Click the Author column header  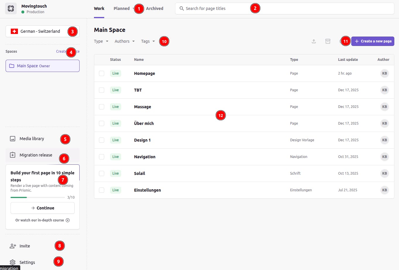[383, 60]
